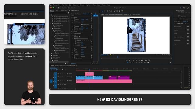Viewport: 195px width, 109px height.
Task: Reset the Anchor Point parameter
Action: click(91, 28)
